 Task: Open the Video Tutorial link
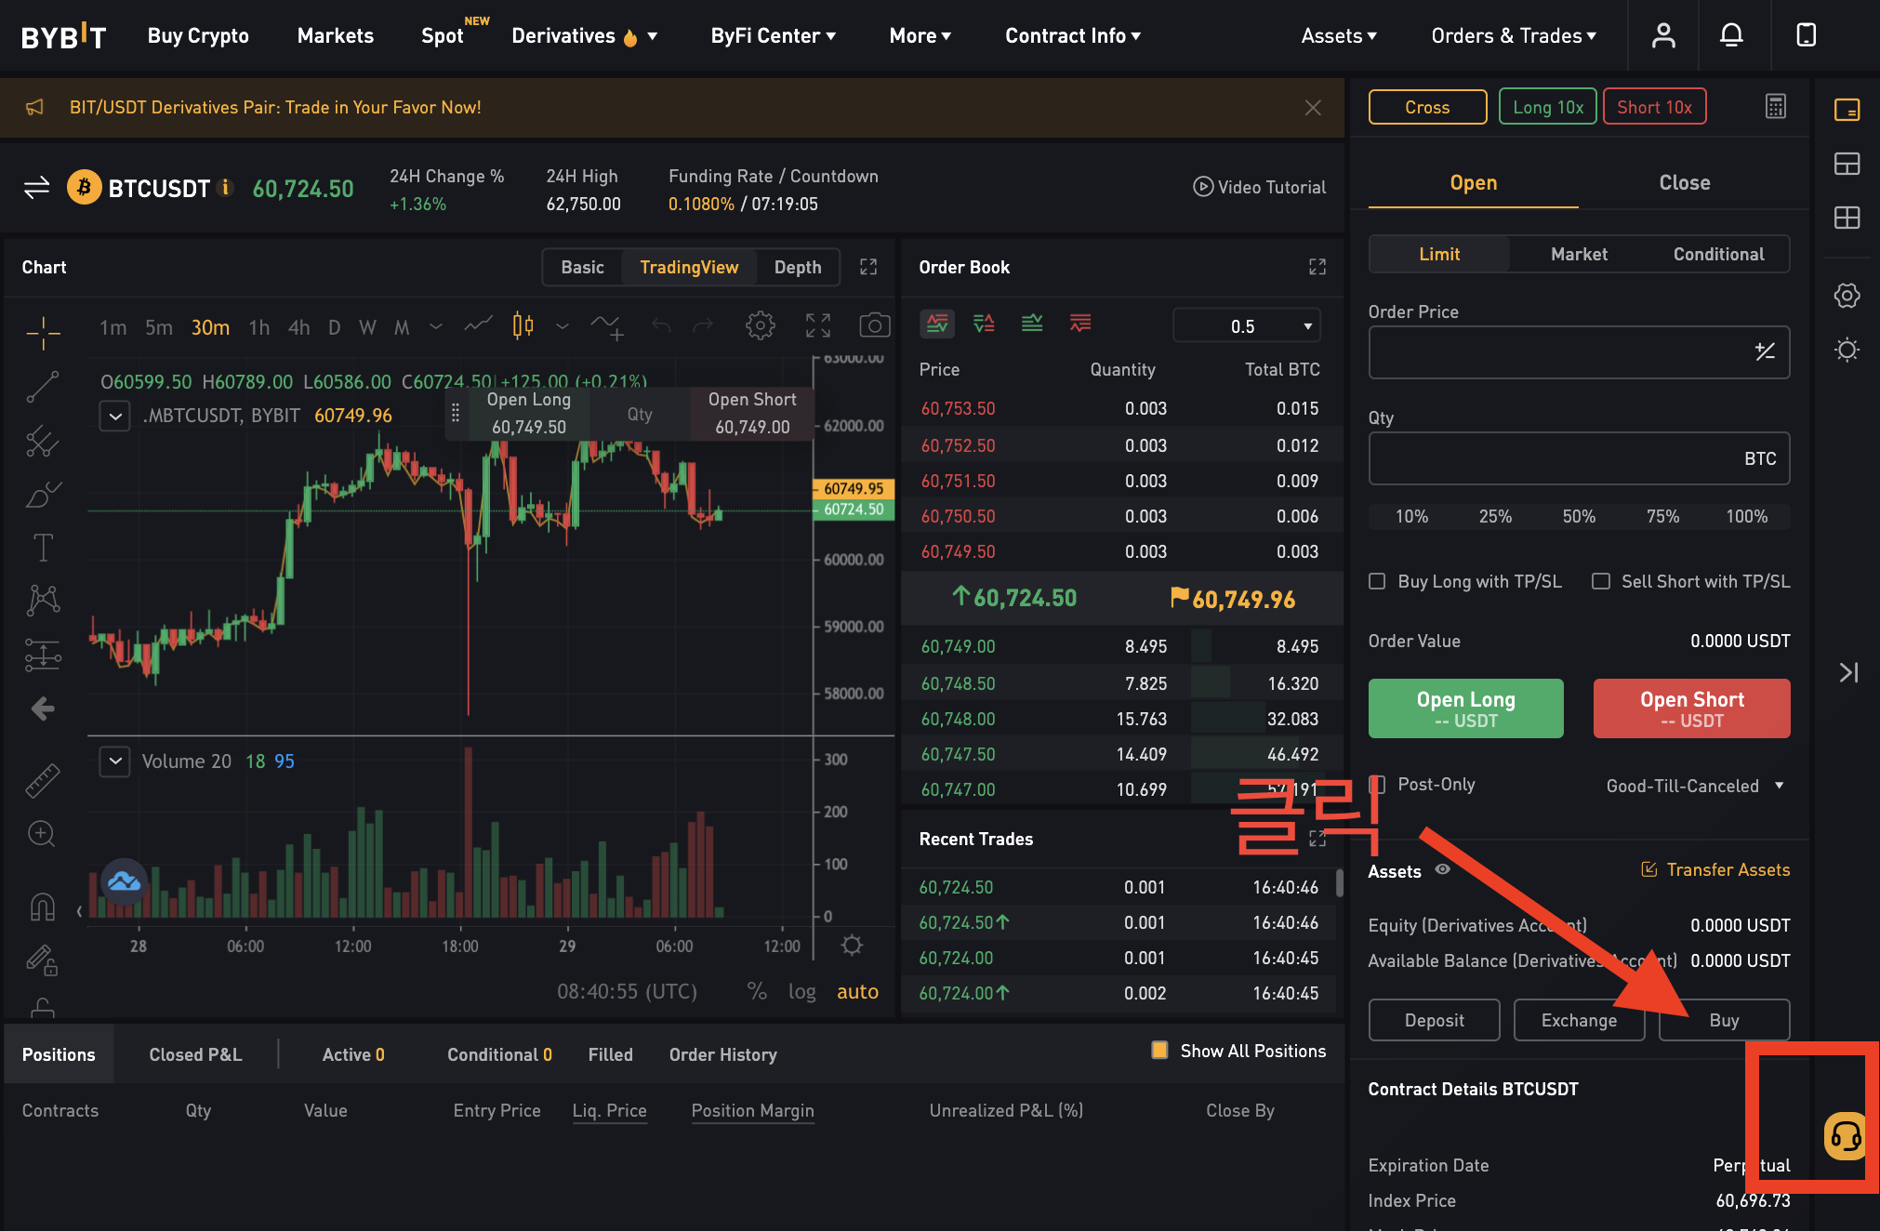(1260, 187)
